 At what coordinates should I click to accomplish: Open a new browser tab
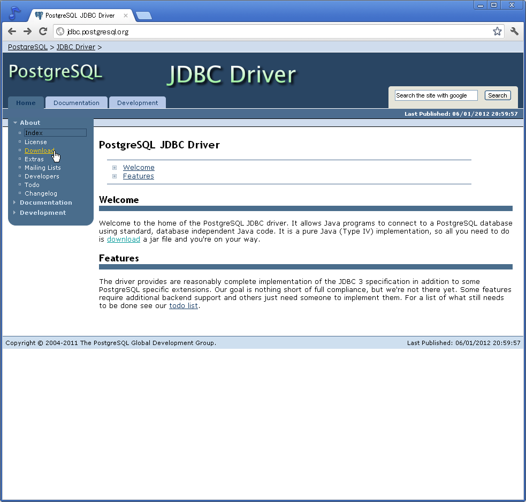pos(143,16)
